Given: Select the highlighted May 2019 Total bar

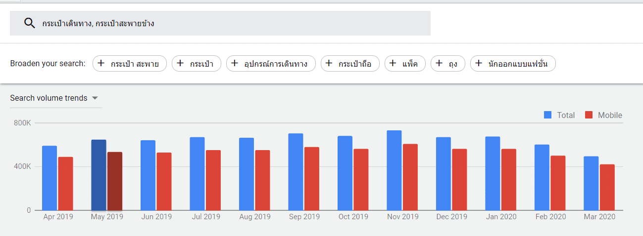Looking at the screenshot, I should (99, 175).
